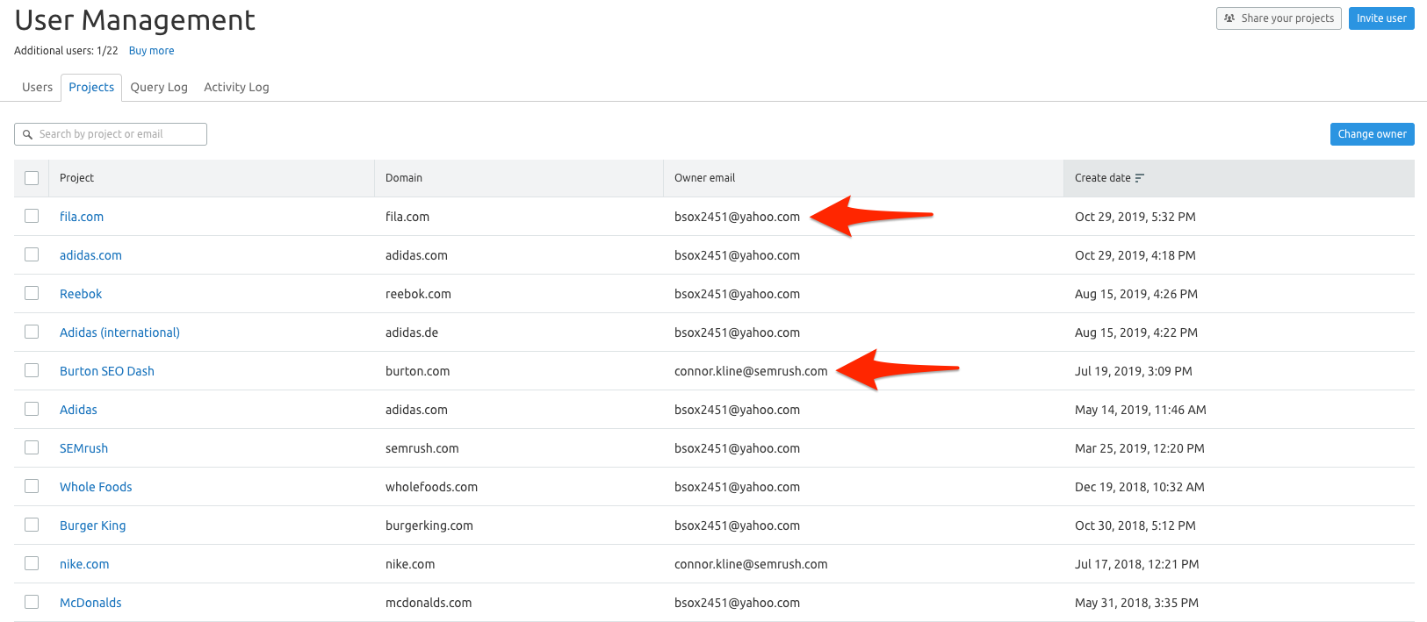
Task: Go to the Activity Log tab
Action: (236, 87)
